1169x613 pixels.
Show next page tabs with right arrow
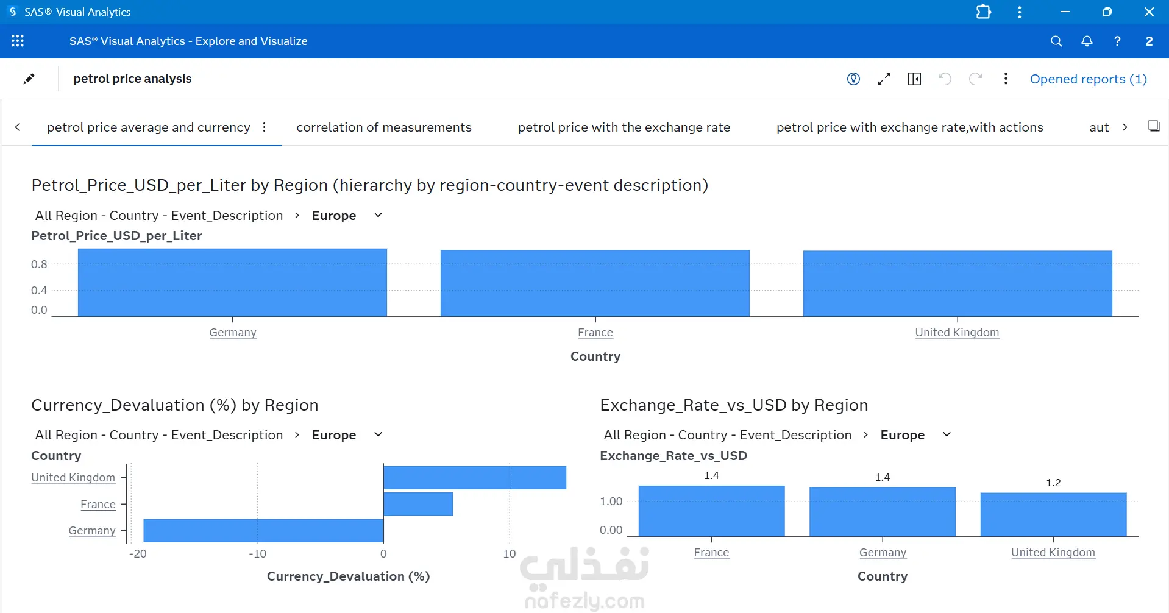(1125, 127)
